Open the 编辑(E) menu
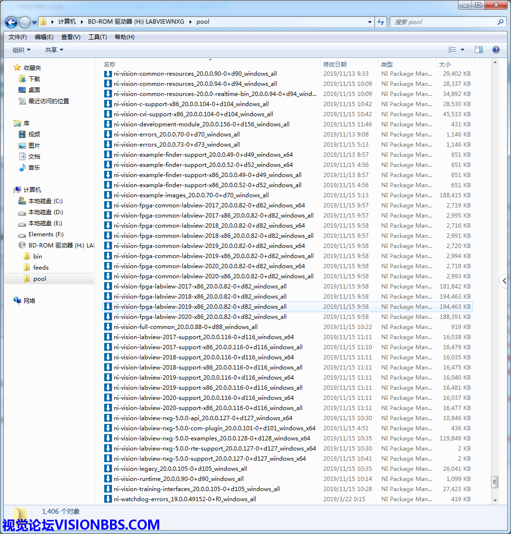 (x=44, y=37)
